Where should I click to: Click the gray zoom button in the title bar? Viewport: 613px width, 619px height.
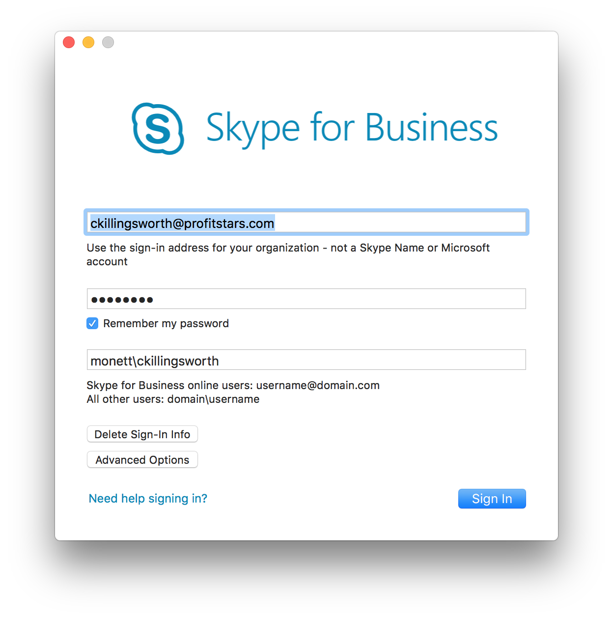(108, 43)
